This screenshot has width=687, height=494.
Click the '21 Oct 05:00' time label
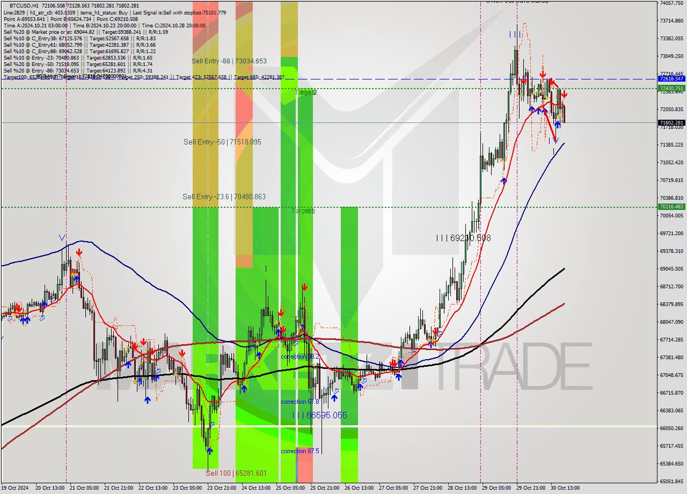(84, 488)
